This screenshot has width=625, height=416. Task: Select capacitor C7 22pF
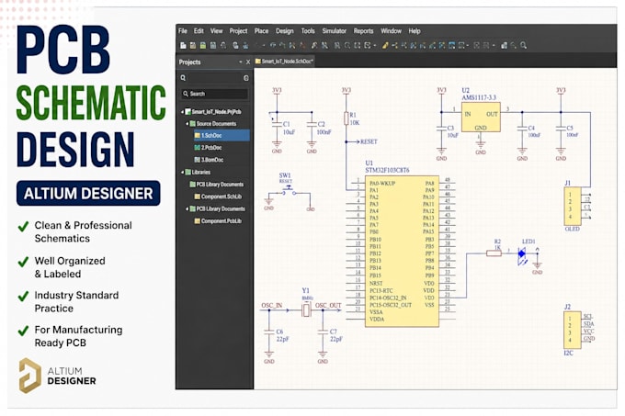click(x=323, y=332)
